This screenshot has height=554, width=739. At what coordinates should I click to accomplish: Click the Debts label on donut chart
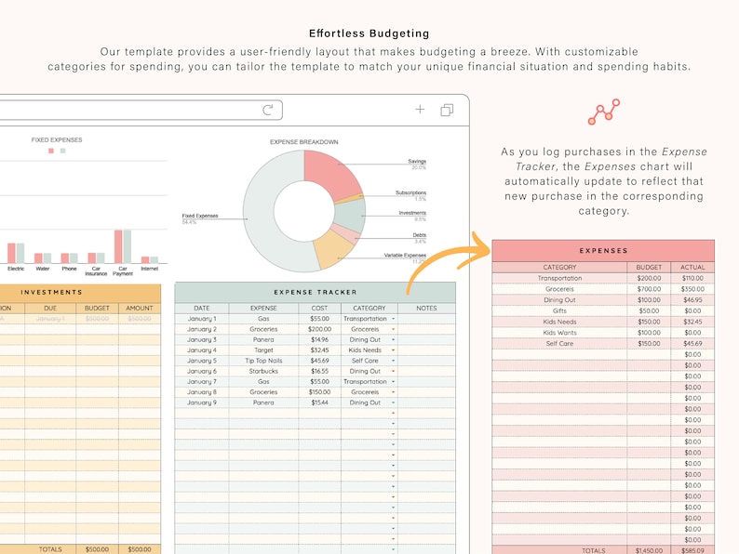click(x=420, y=235)
